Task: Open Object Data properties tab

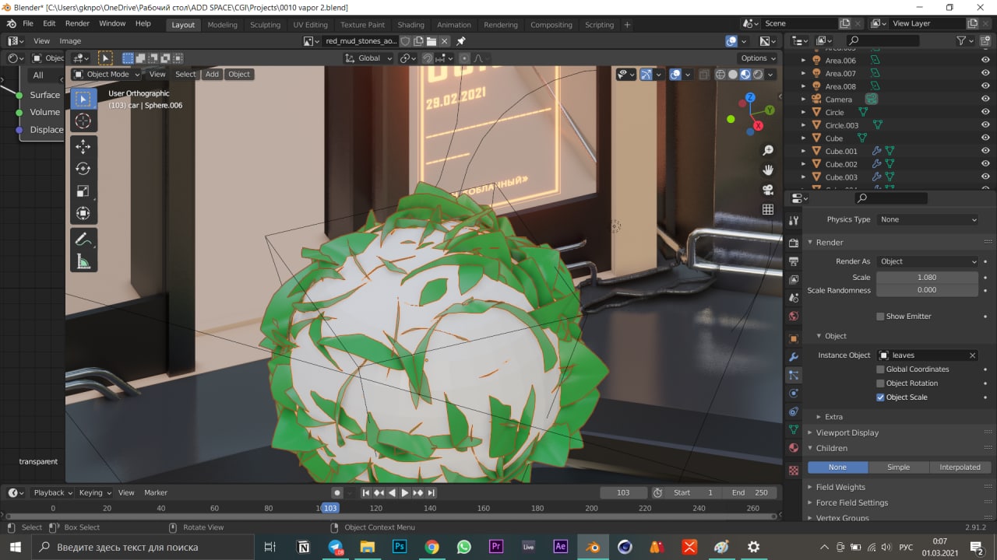Action: pos(794,429)
